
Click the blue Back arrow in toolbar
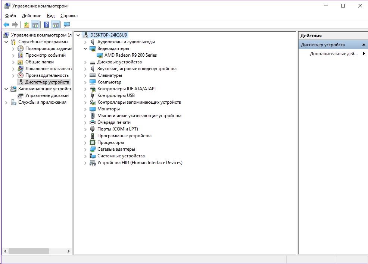coord(6,25)
